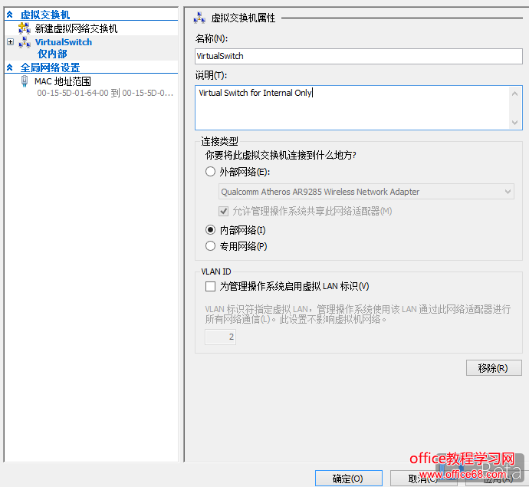Click the MAC address range value text
The width and height of the screenshot is (529, 487).
(105, 93)
